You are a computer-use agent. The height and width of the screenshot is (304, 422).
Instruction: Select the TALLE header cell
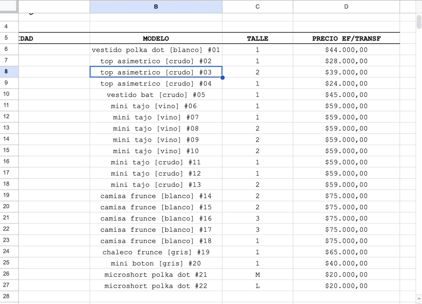pyautogui.click(x=257, y=38)
